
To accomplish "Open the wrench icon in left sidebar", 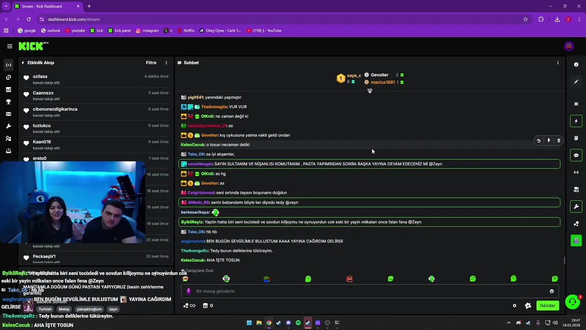I will [x=8, y=126].
